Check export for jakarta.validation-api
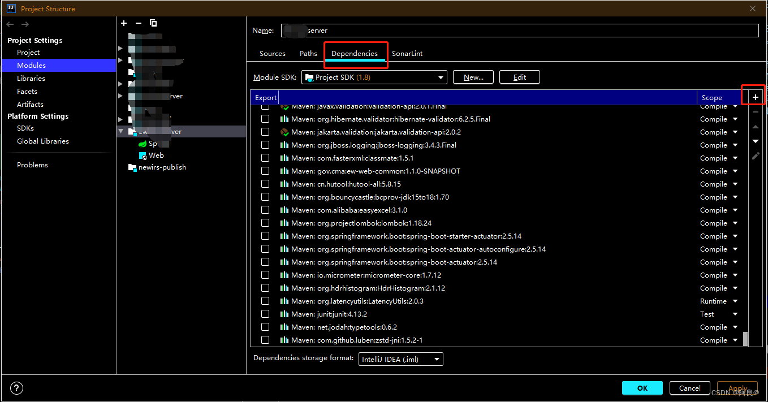768x402 pixels. coord(265,132)
